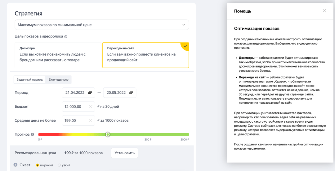This screenshot has width=335, height=171.
Task: Click the 'Рекомендованная цена' label
Action: tap(35, 153)
